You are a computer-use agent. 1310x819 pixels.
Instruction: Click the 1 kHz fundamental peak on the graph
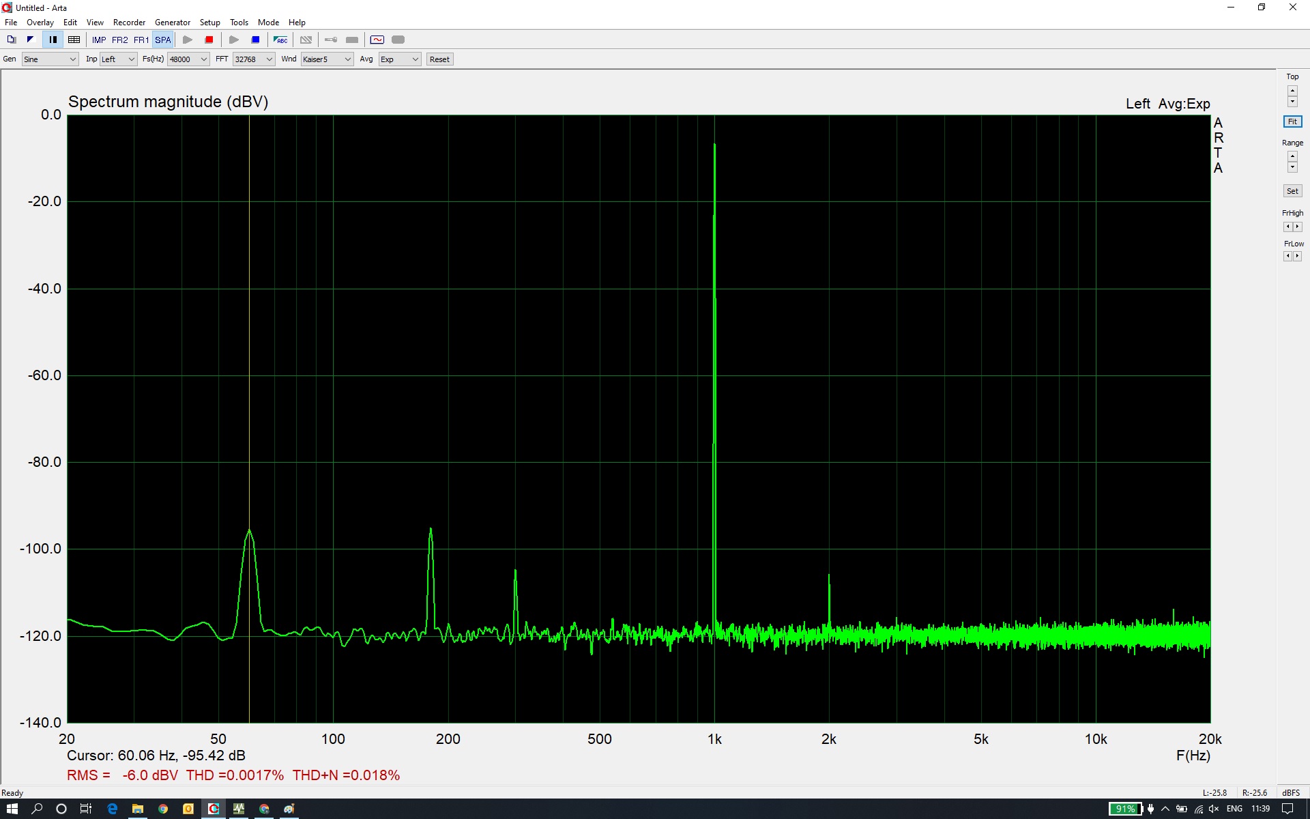click(x=714, y=145)
